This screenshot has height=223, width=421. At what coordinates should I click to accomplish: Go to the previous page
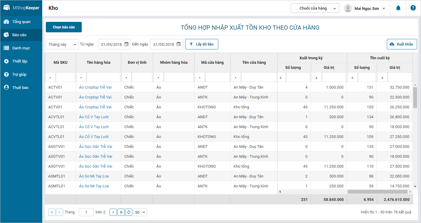pyautogui.click(x=60, y=212)
